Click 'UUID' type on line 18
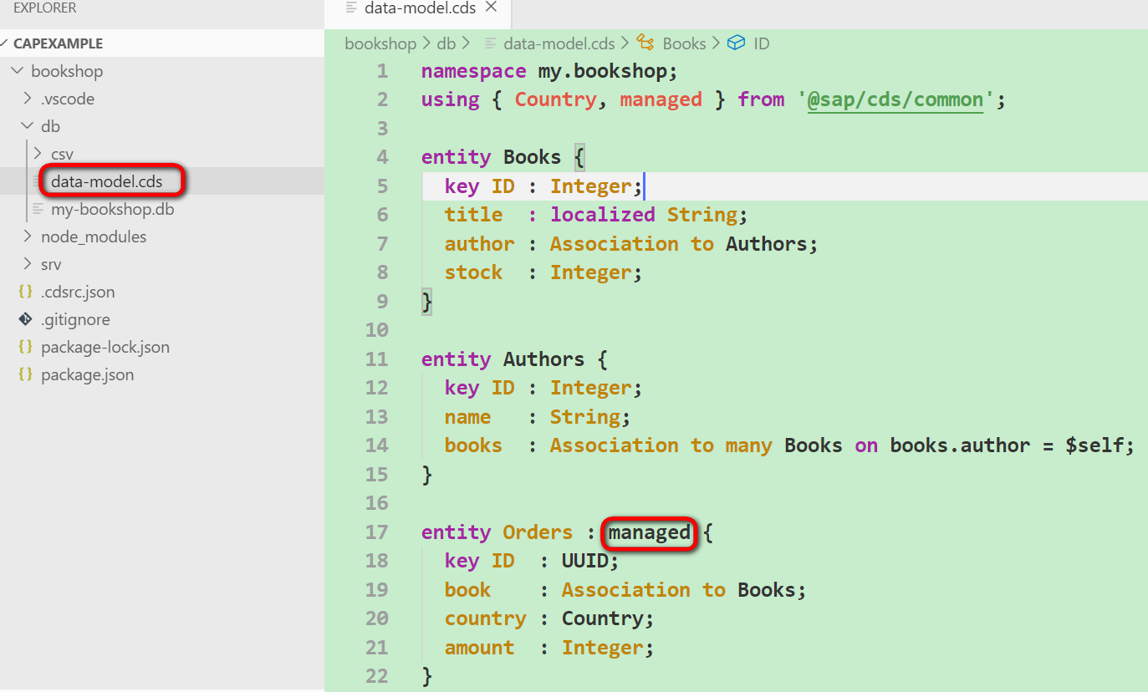The height and width of the screenshot is (692, 1148). (x=584, y=561)
